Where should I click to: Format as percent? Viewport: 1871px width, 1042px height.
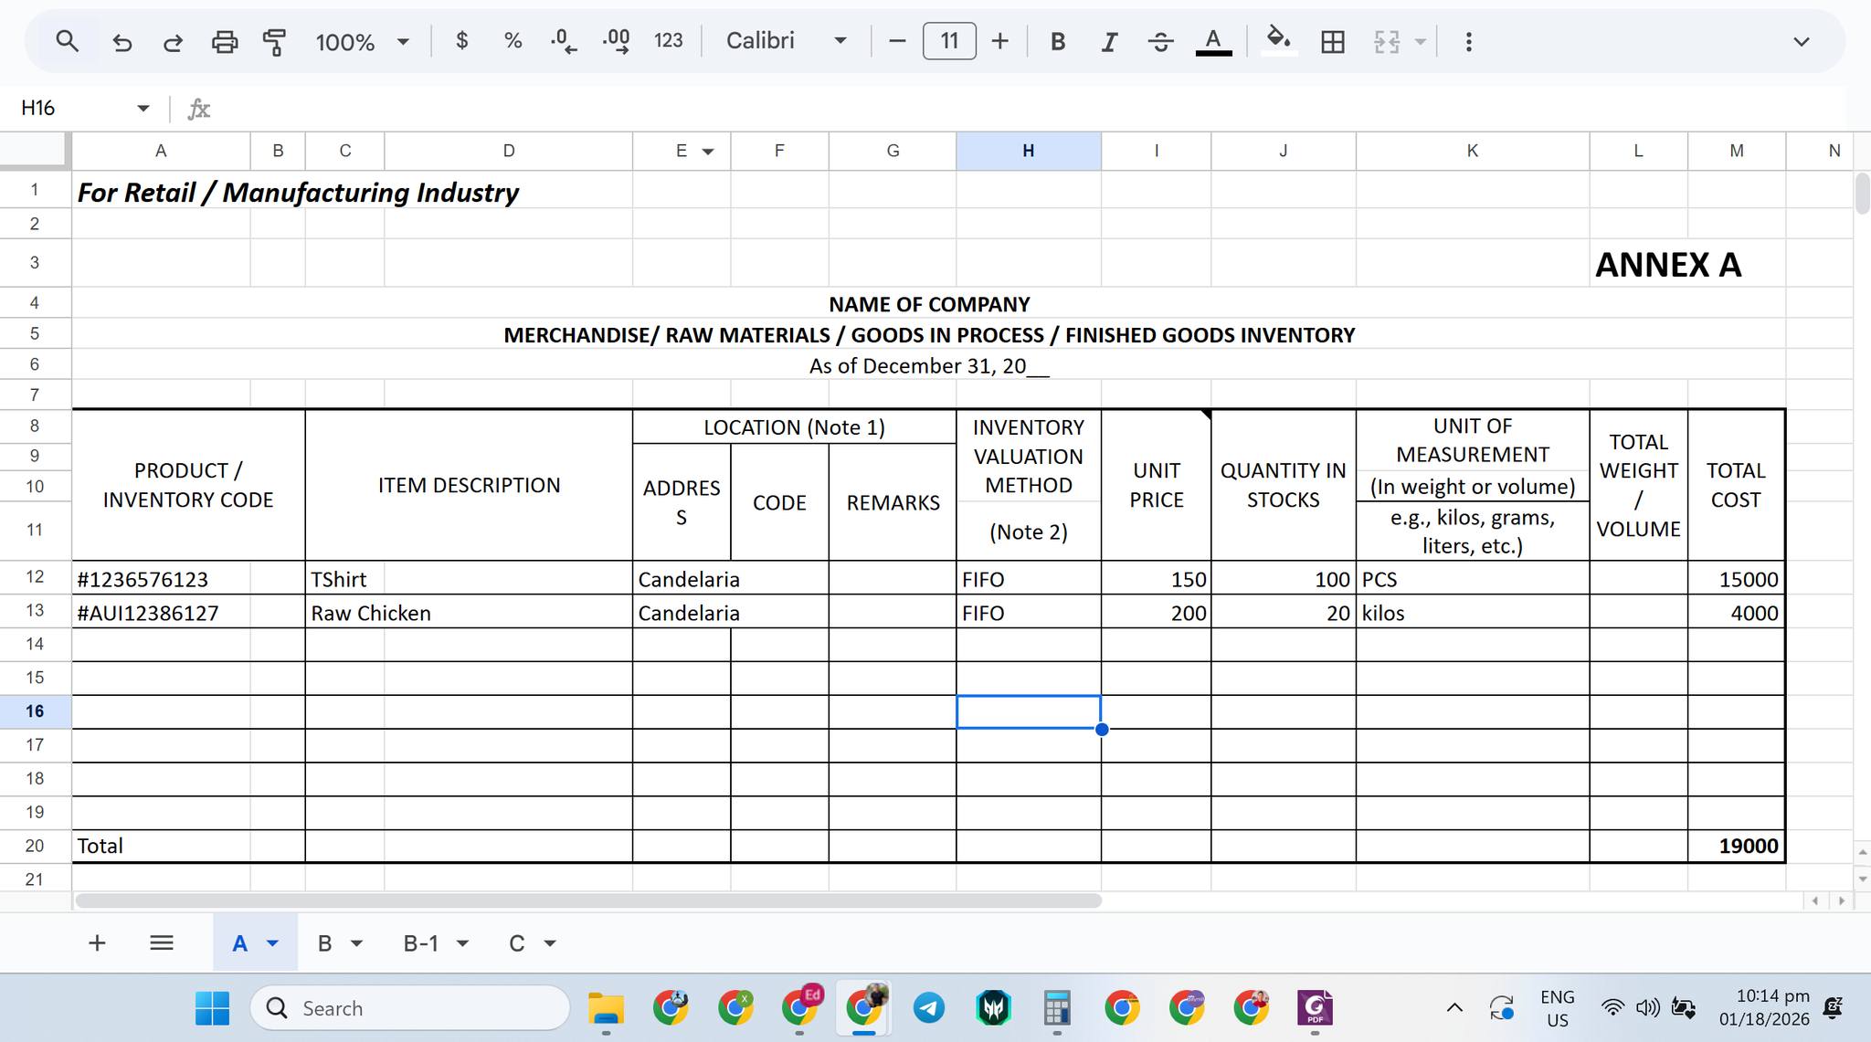pos(513,41)
